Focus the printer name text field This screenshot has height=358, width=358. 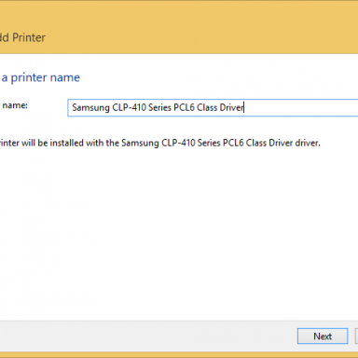(x=213, y=107)
